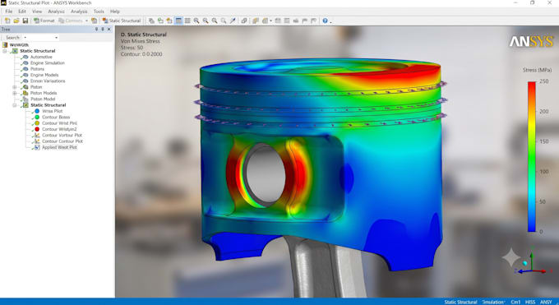Viewport: 559px width, 305px height.
Task: Click the Static Structural toolbar button
Action: (x=121, y=21)
